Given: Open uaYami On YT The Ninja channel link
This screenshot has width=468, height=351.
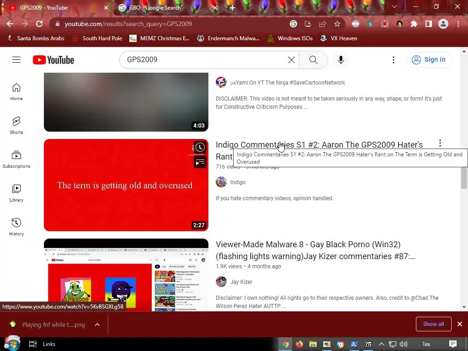Looking at the screenshot, I should click(x=288, y=82).
